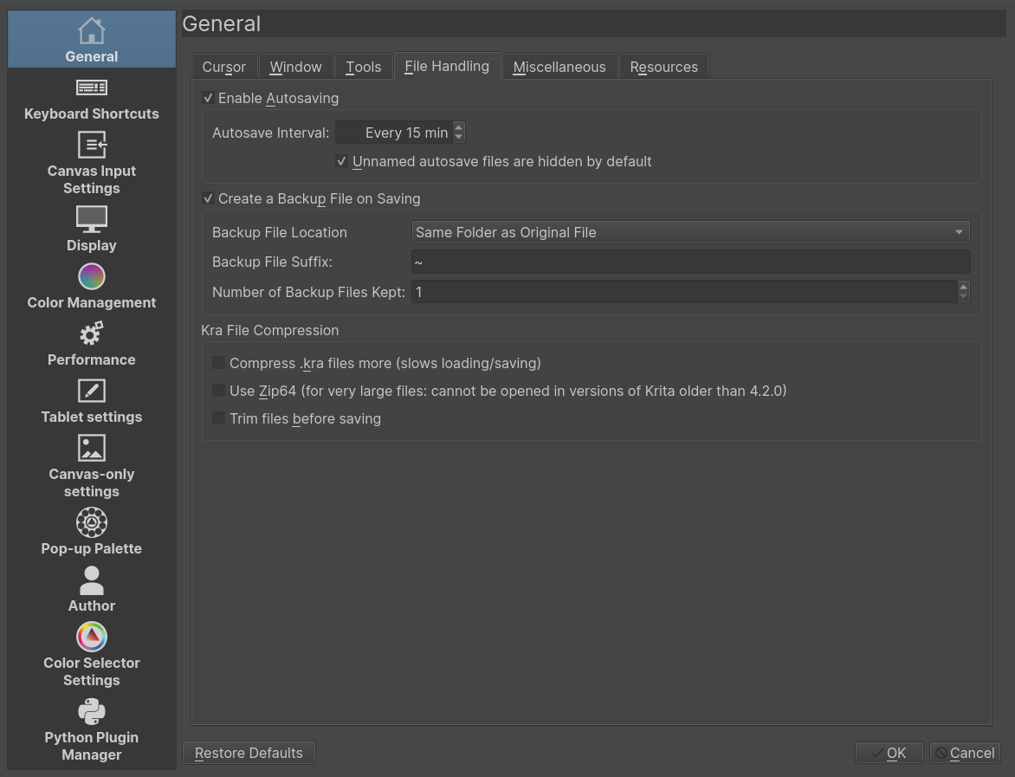Toggle Trim files before saving
This screenshot has height=777, width=1015.
click(218, 418)
